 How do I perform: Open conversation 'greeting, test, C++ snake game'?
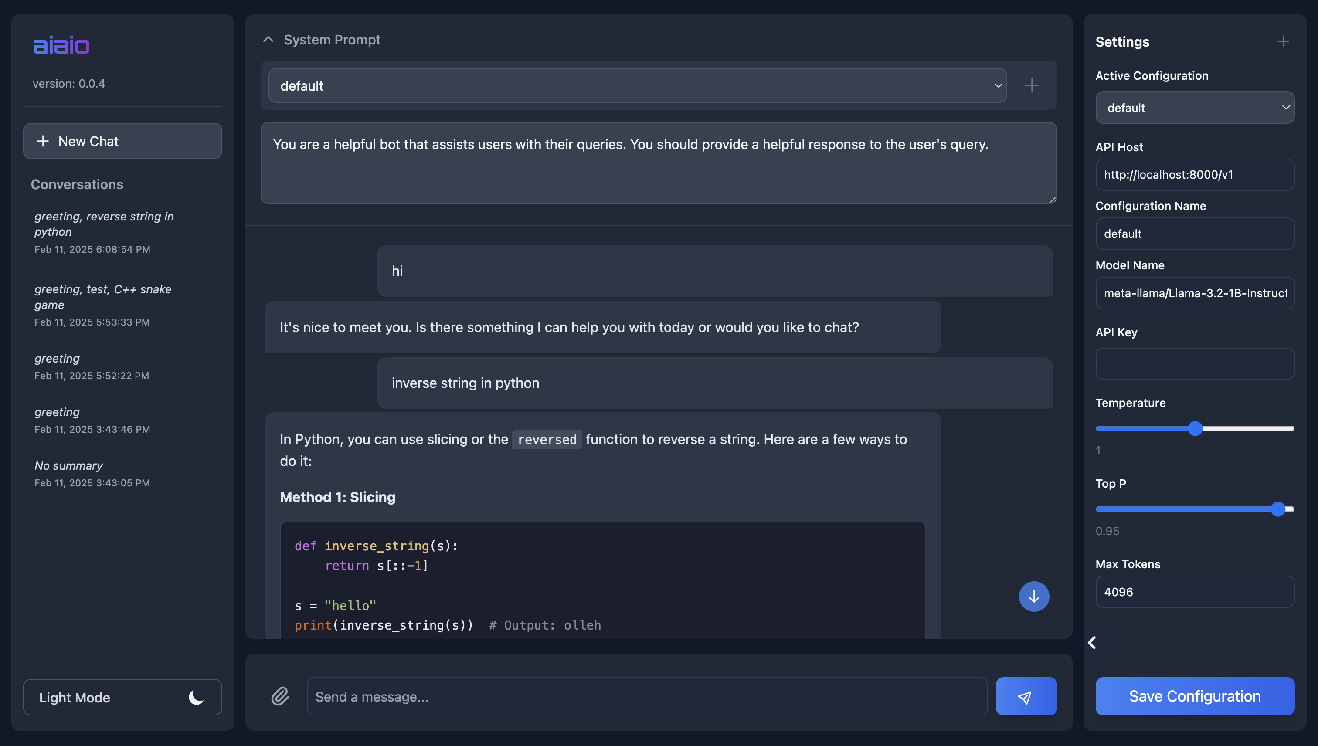103,305
